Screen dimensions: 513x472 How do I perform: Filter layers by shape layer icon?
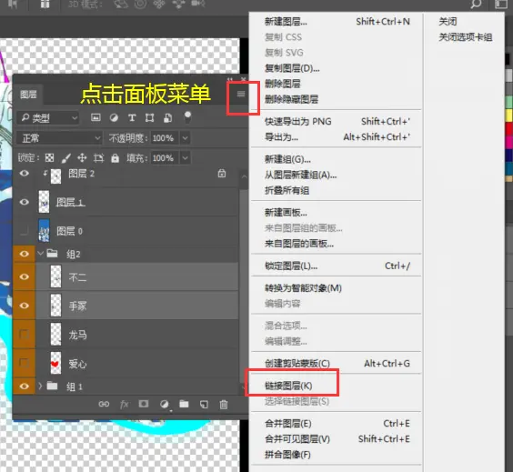pyautogui.click(x=149, y=117)
